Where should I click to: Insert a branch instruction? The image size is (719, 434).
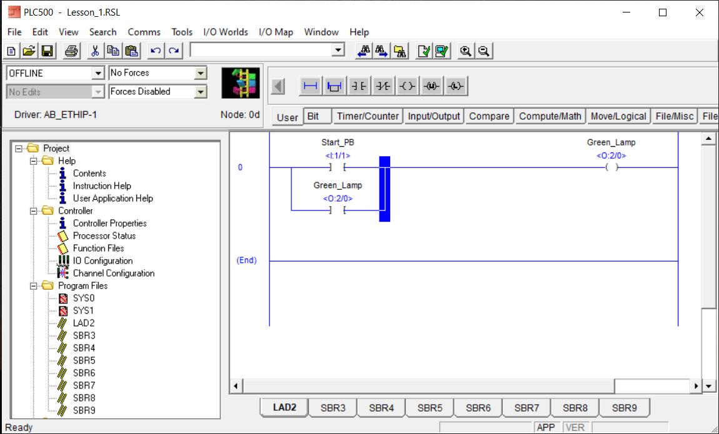click(334, 86)
